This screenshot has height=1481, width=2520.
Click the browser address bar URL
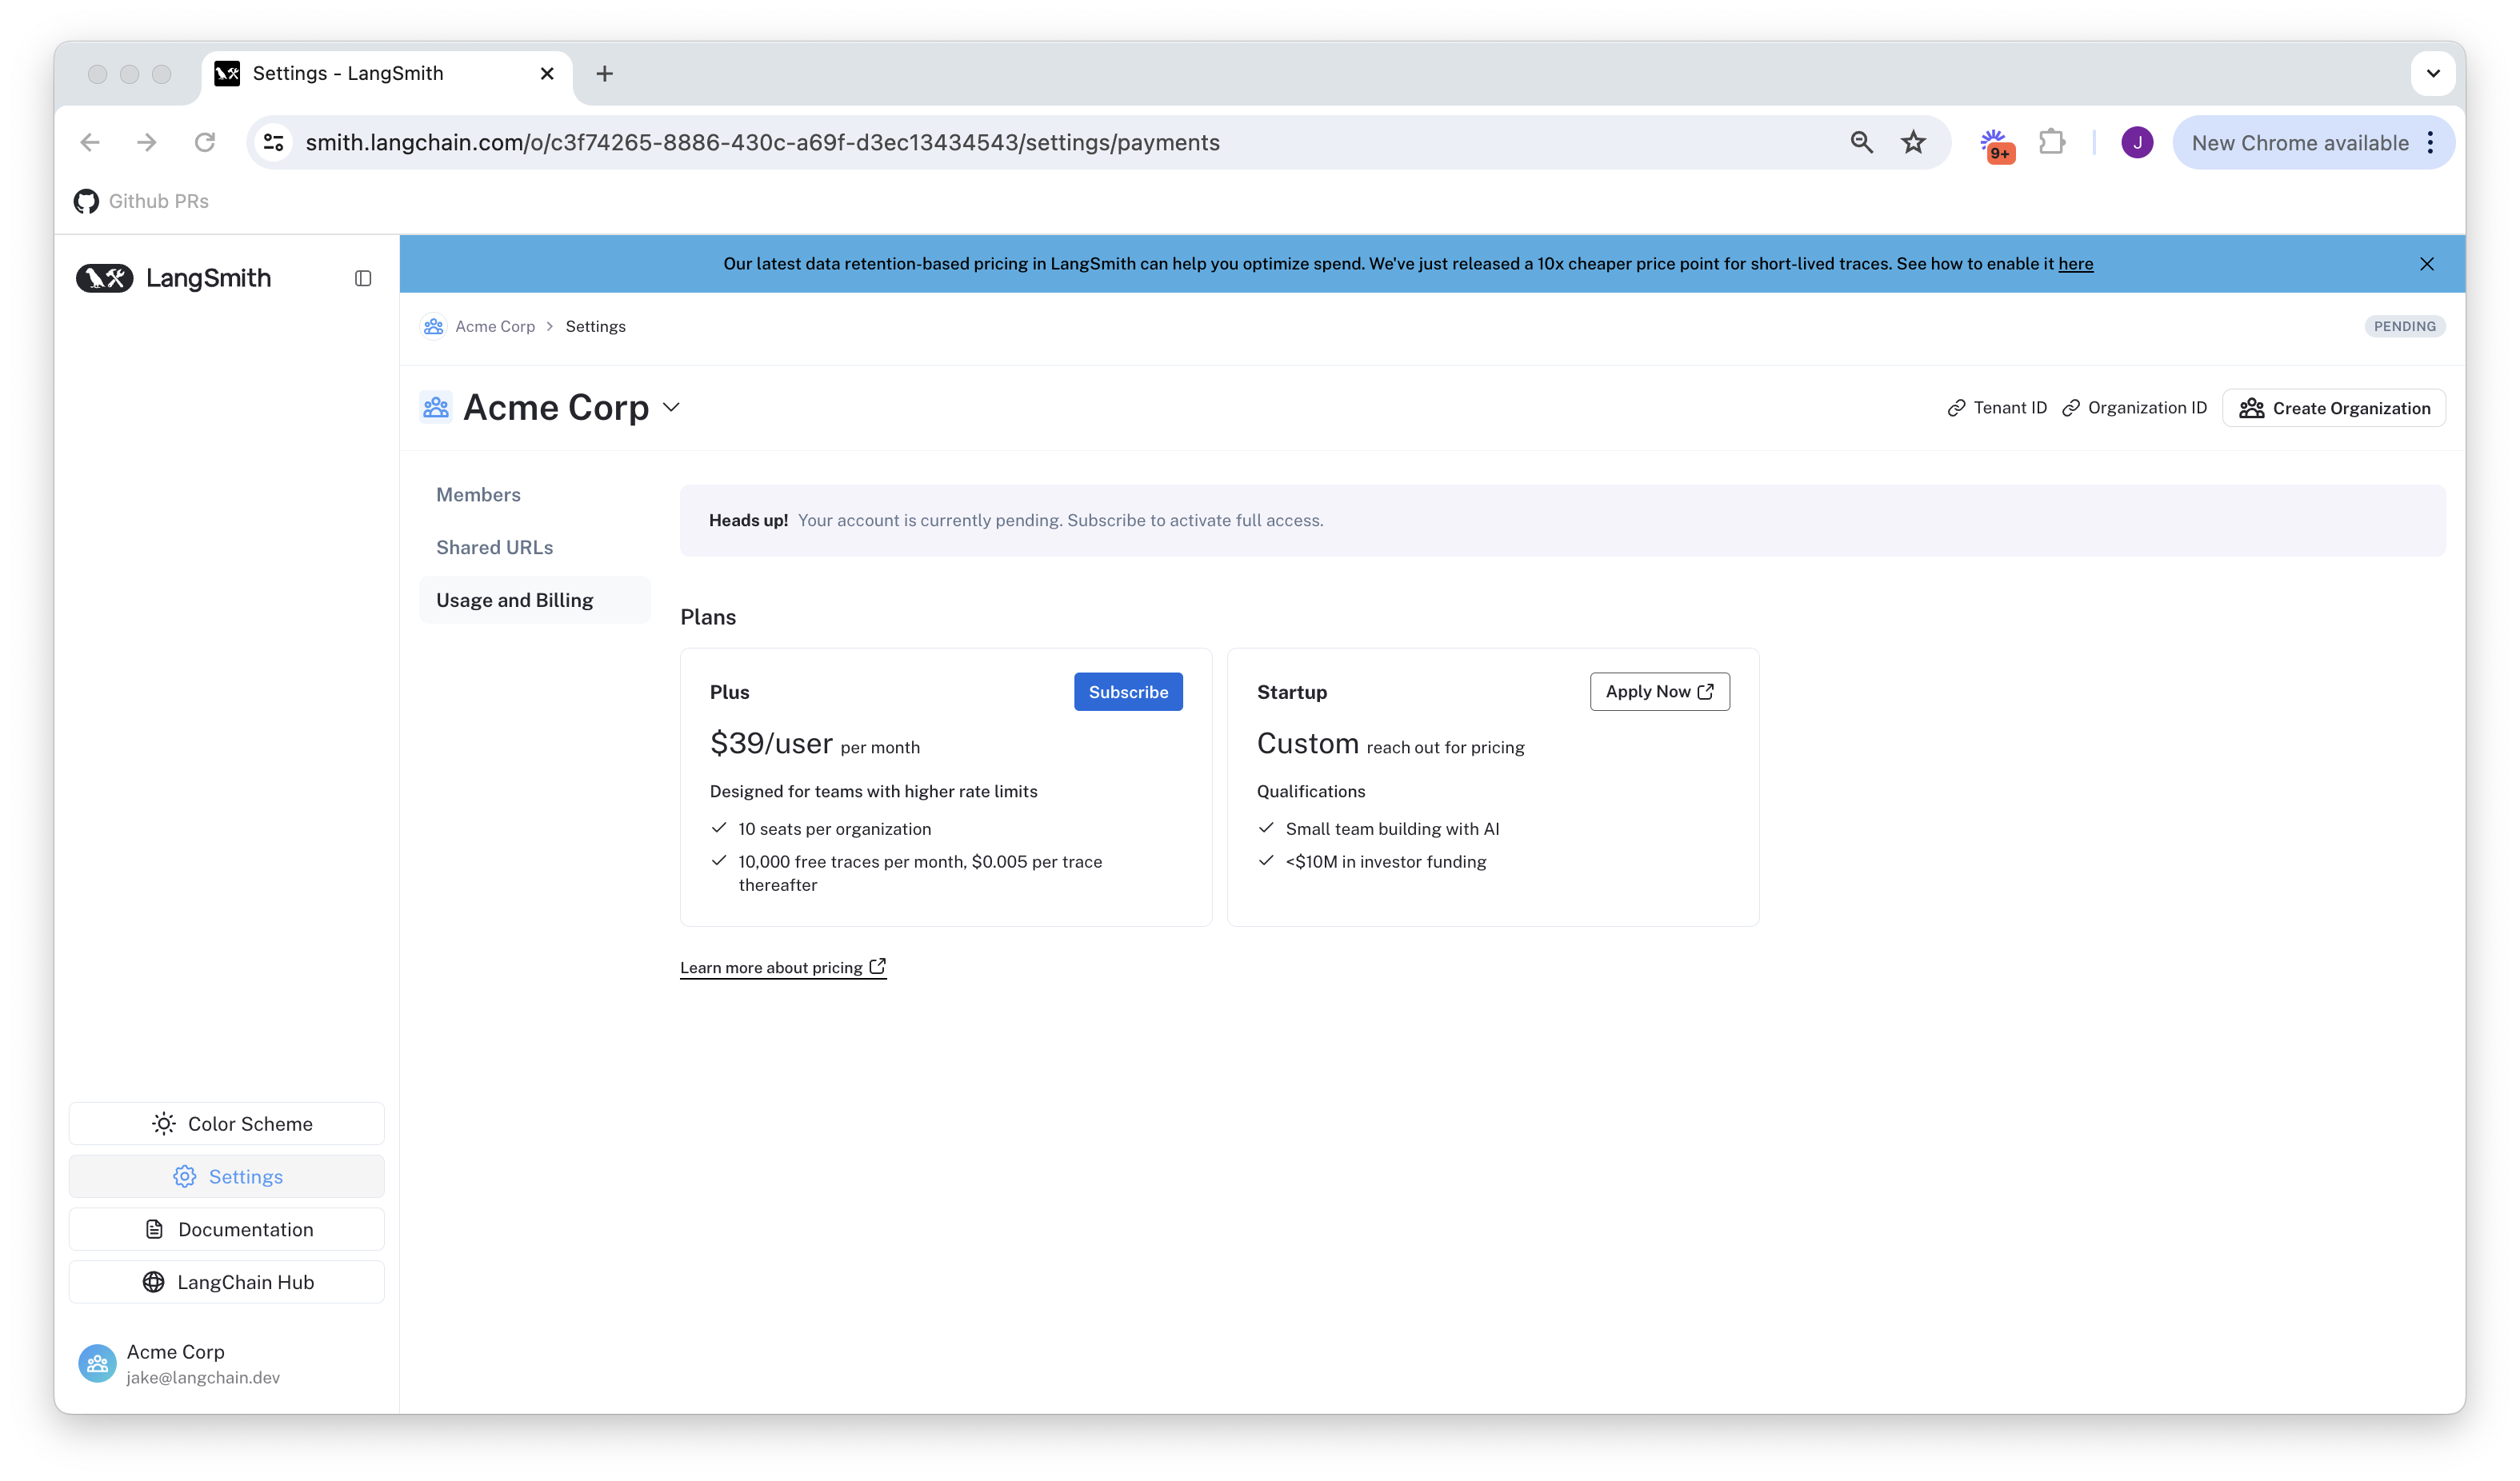[x=762, y=142]
